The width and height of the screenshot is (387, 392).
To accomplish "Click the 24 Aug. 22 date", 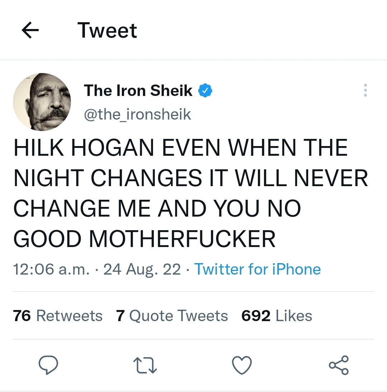I will click(142, 269).
